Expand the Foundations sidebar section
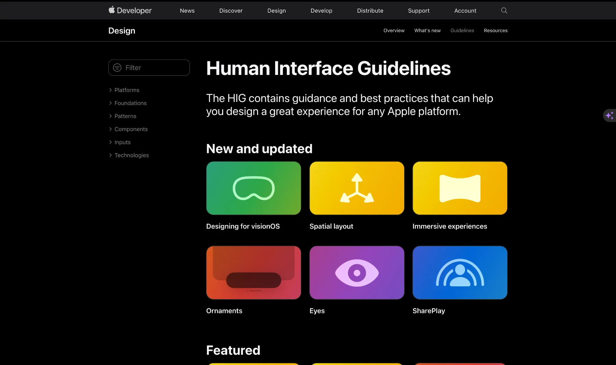 130,103
